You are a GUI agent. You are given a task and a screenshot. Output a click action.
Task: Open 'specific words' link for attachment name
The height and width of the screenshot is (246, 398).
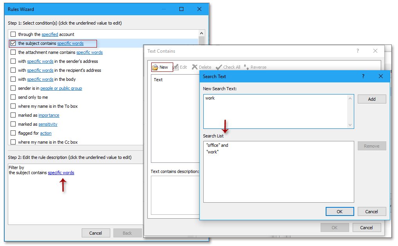click(90, 52)
